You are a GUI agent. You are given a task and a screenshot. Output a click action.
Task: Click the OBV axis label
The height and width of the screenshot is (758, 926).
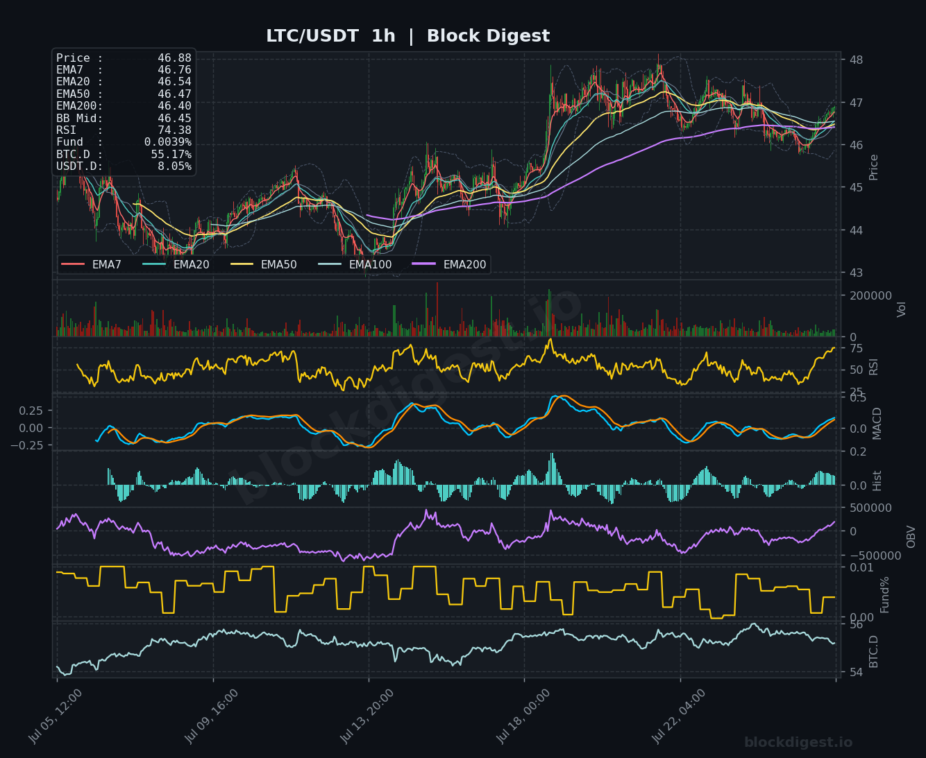coord(911,536)
